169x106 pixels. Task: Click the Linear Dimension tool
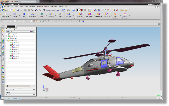tap(125, 16)
